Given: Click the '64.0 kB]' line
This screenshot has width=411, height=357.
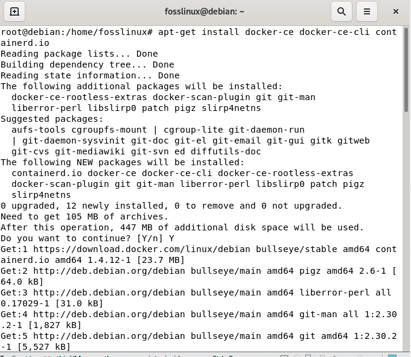Looking at the screenshot, I should (x=22, y=282).
